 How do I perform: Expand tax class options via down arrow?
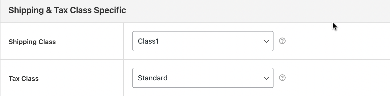(266, 78)
